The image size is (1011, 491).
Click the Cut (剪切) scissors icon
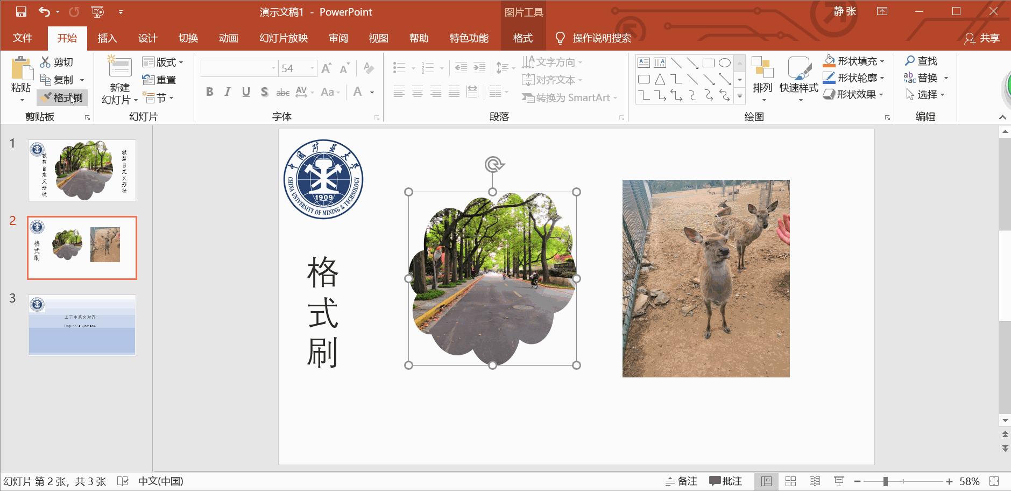[x=46, y=62]
